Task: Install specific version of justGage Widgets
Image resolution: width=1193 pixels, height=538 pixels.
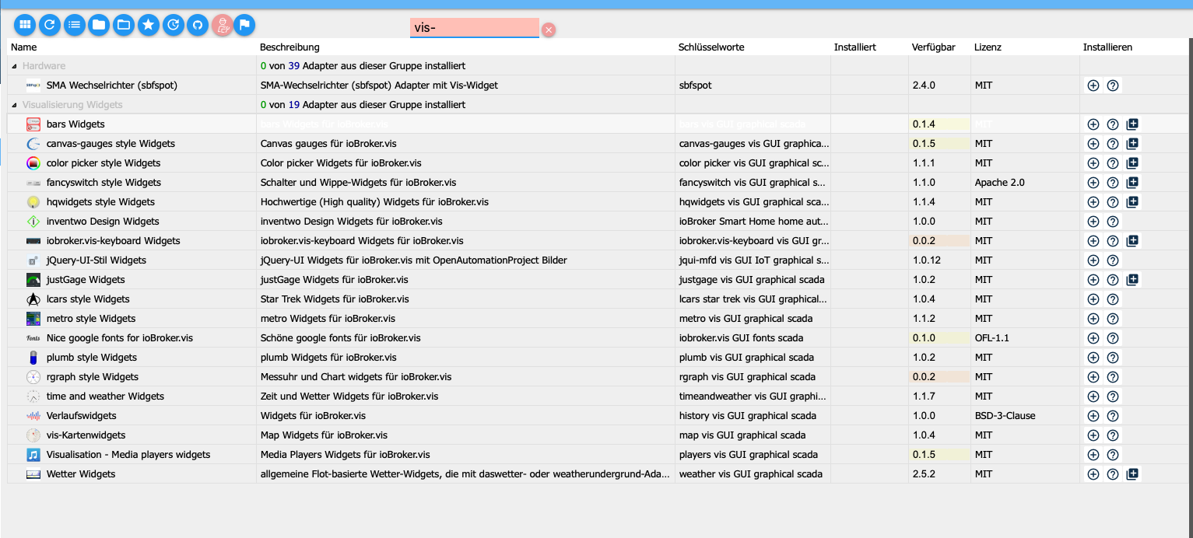Action: (1132, 280)
